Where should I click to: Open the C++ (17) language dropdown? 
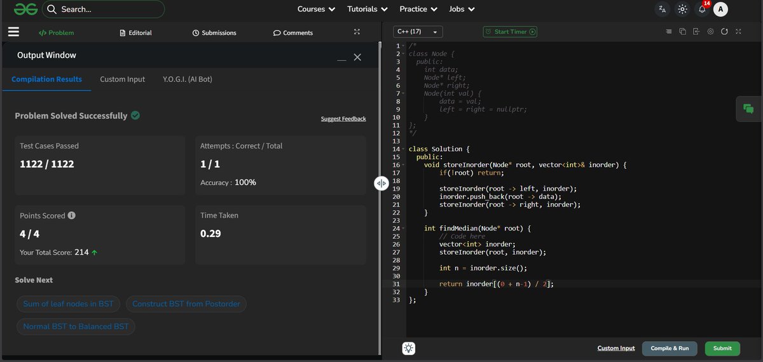[x=418, y=31]
